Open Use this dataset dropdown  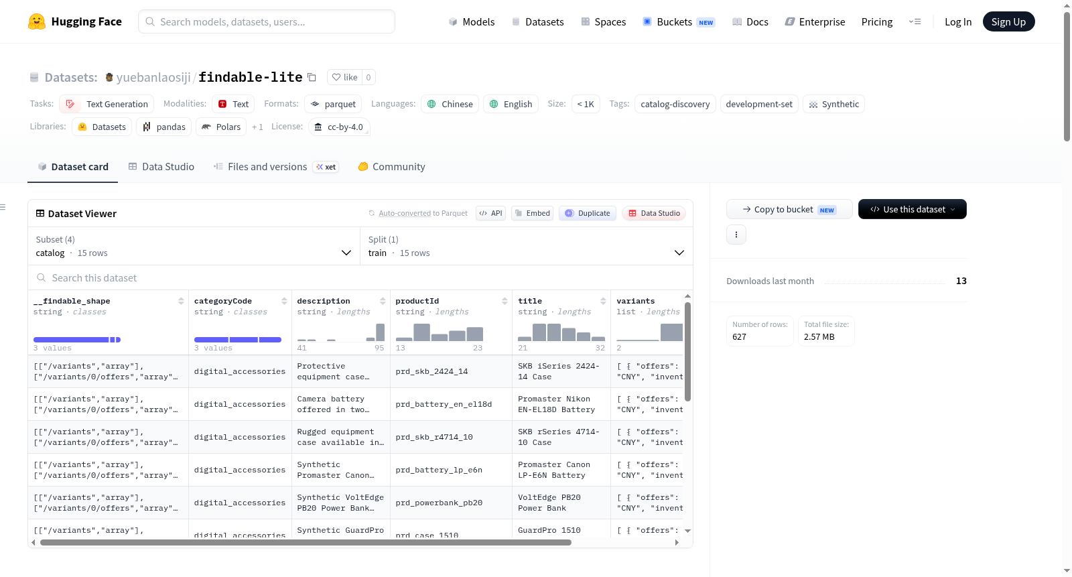coord(912,209)
